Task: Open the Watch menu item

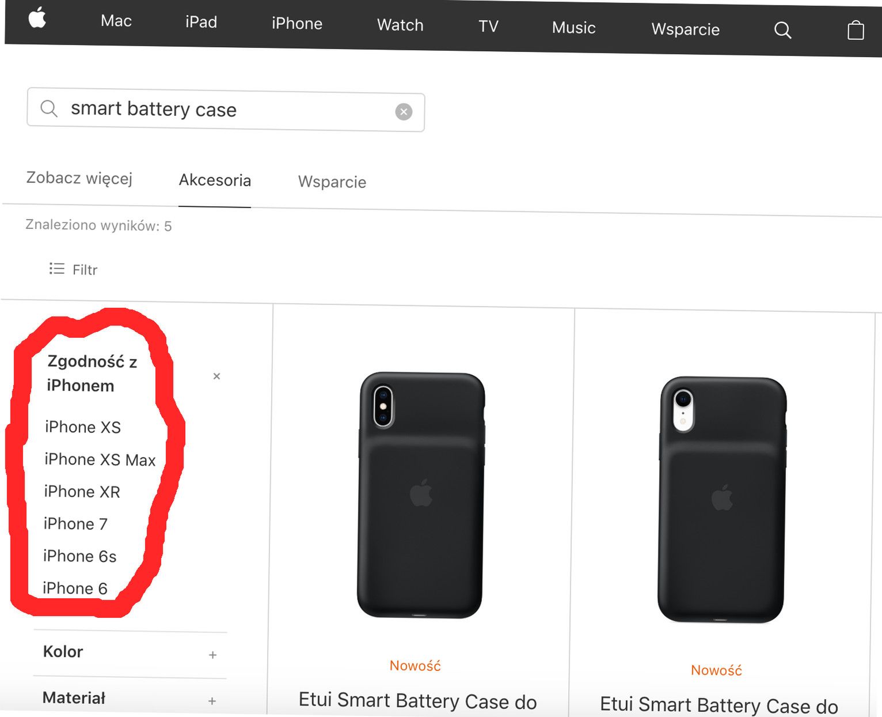Action: coord(400,25)
